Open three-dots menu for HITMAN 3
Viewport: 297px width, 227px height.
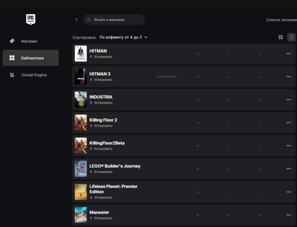tap(288, 76)
